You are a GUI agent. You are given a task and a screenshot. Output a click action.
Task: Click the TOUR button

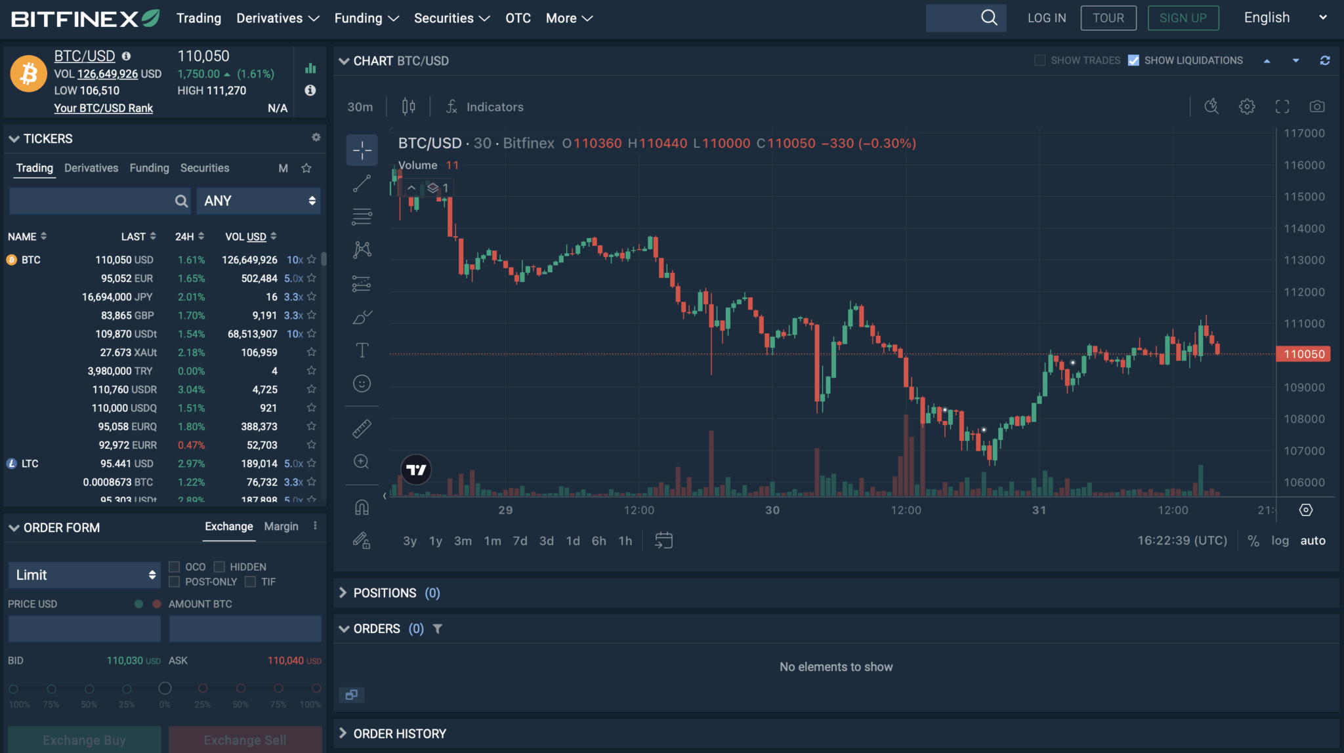pos(1108,18)
